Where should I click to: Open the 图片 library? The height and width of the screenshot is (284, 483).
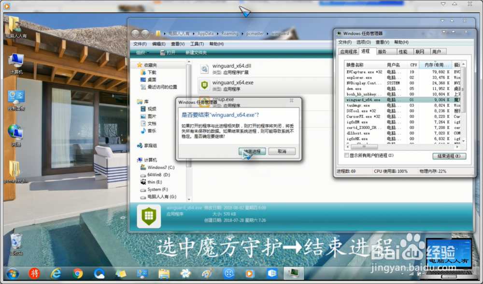[148, 116]
